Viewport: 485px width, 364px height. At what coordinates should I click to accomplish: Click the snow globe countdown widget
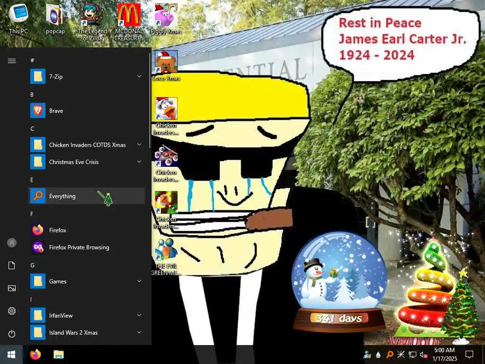(x=339, y=282)
